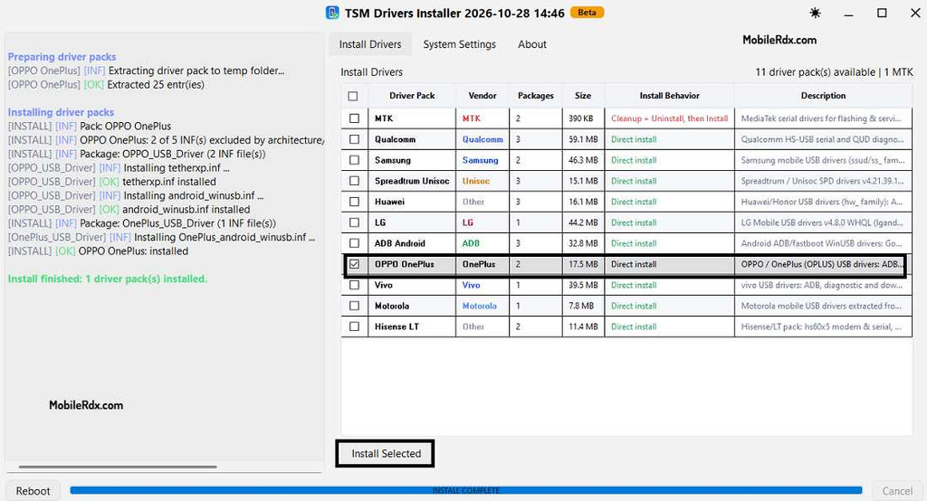Viewport: 927px width, 501px height.
Task: Open the About tab
Action: point(532,44)
